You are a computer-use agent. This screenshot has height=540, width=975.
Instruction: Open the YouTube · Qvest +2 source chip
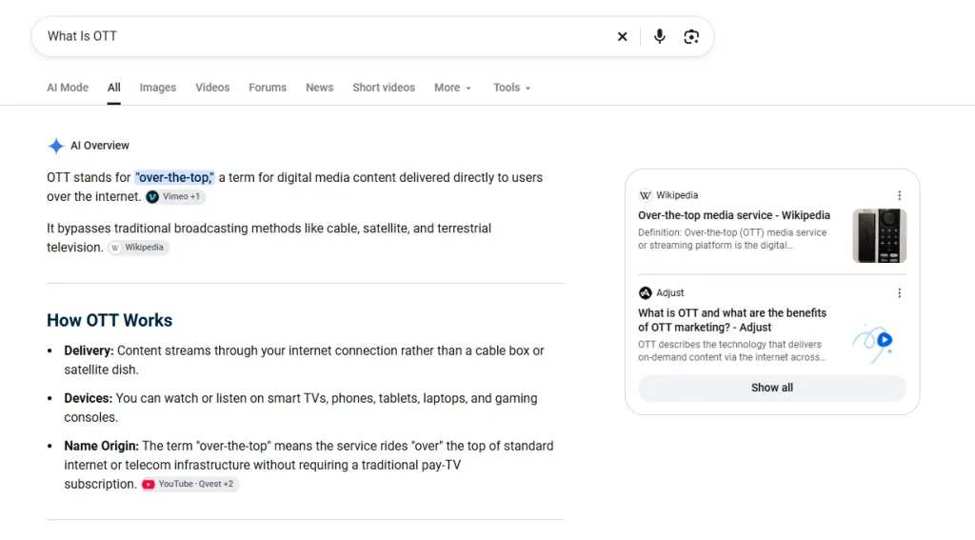[x=189, y=484]
